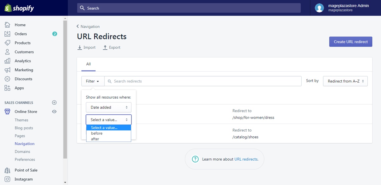Open the Date added select box
This screenshot has height=185, width=381.
[x=109, y=107]
